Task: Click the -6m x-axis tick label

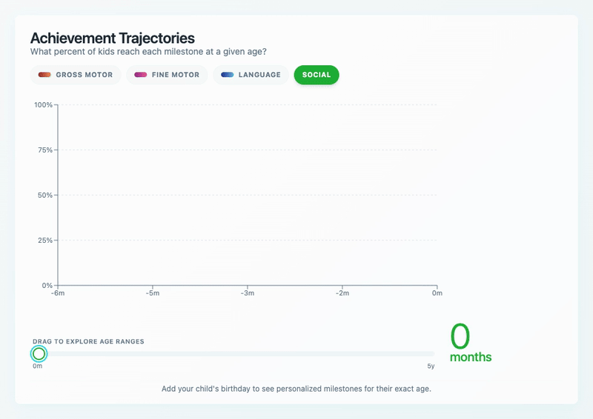Action: [x=57, y=294]
